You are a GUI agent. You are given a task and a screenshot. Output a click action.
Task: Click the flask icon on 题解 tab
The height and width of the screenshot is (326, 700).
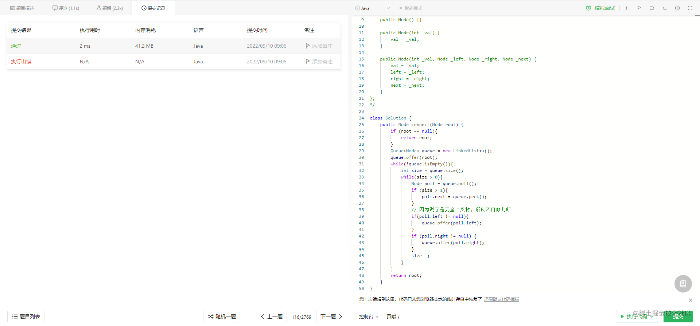pyautogui.click(x=99, y=8)
